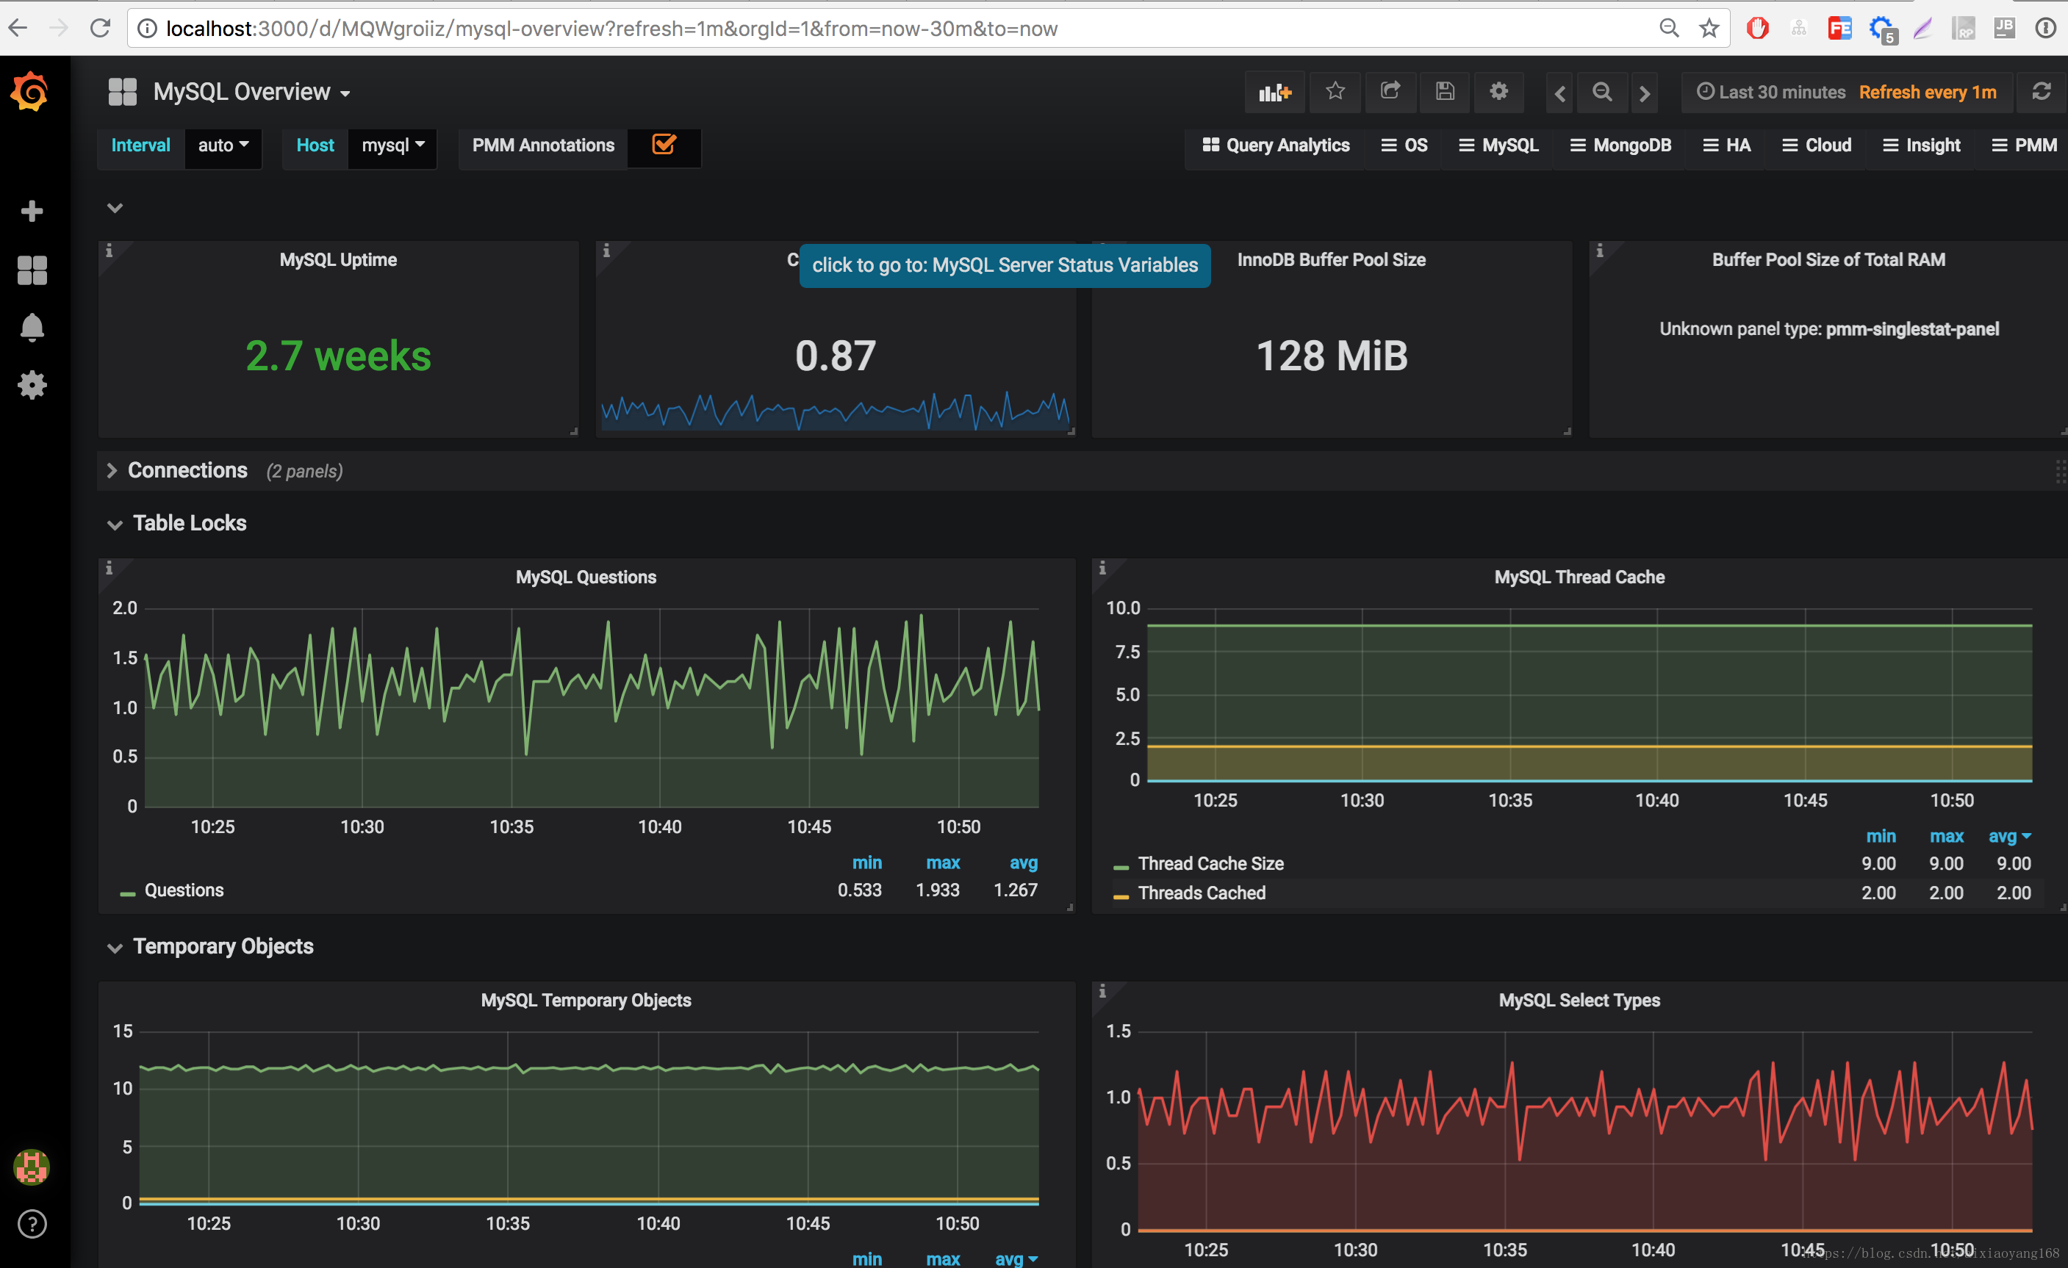The height and width of the screenshot is (1268, 2068).
Task: Open the Configuration gear in sidebar
Action: point(32,385)
